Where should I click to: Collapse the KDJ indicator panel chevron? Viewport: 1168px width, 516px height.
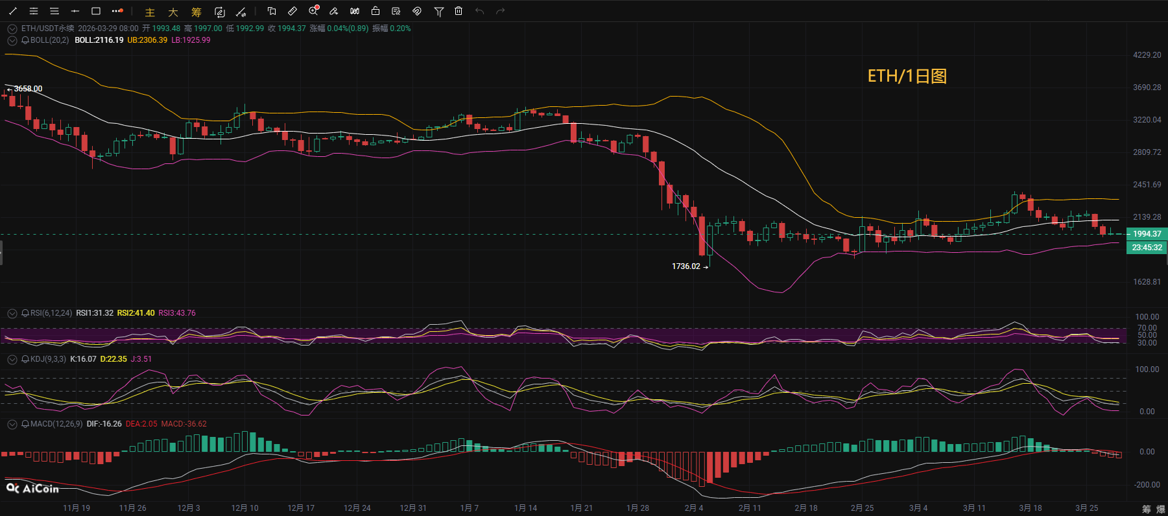[x=12, y=359]
